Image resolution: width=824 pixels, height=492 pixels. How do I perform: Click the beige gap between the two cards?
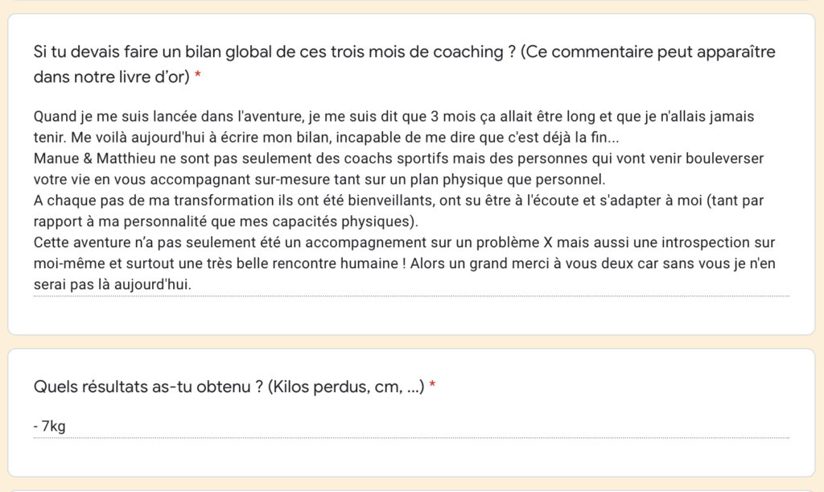tap(410, 341)
